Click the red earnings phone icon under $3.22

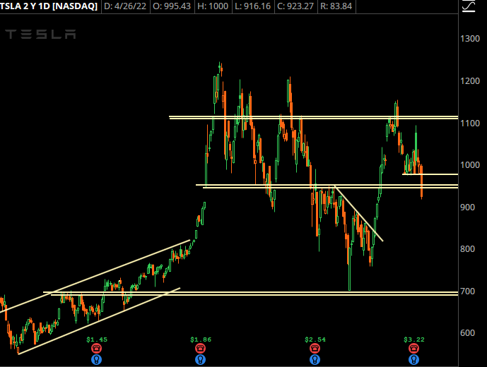(413, 349)
